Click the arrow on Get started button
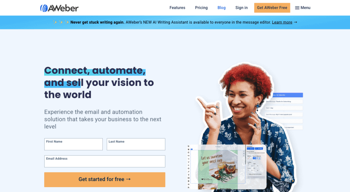Screen dimensions: 350x192 coord(128,179)
